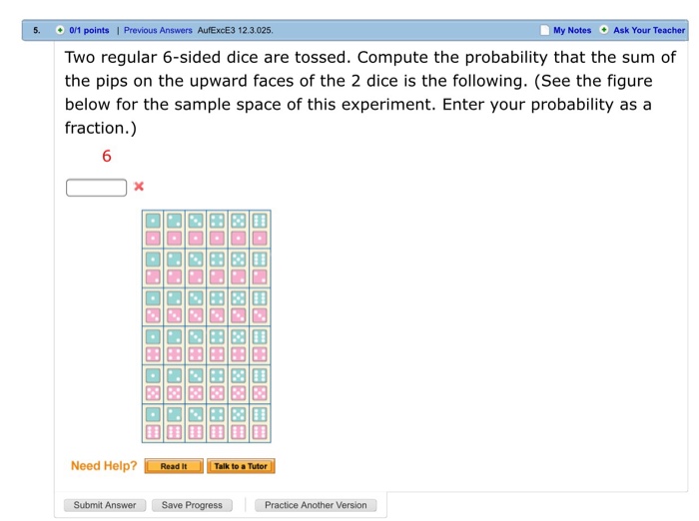Screen dimensions: 699x521
Task: Expand the 0/1 points plus icon
Action: pos(60,30)
